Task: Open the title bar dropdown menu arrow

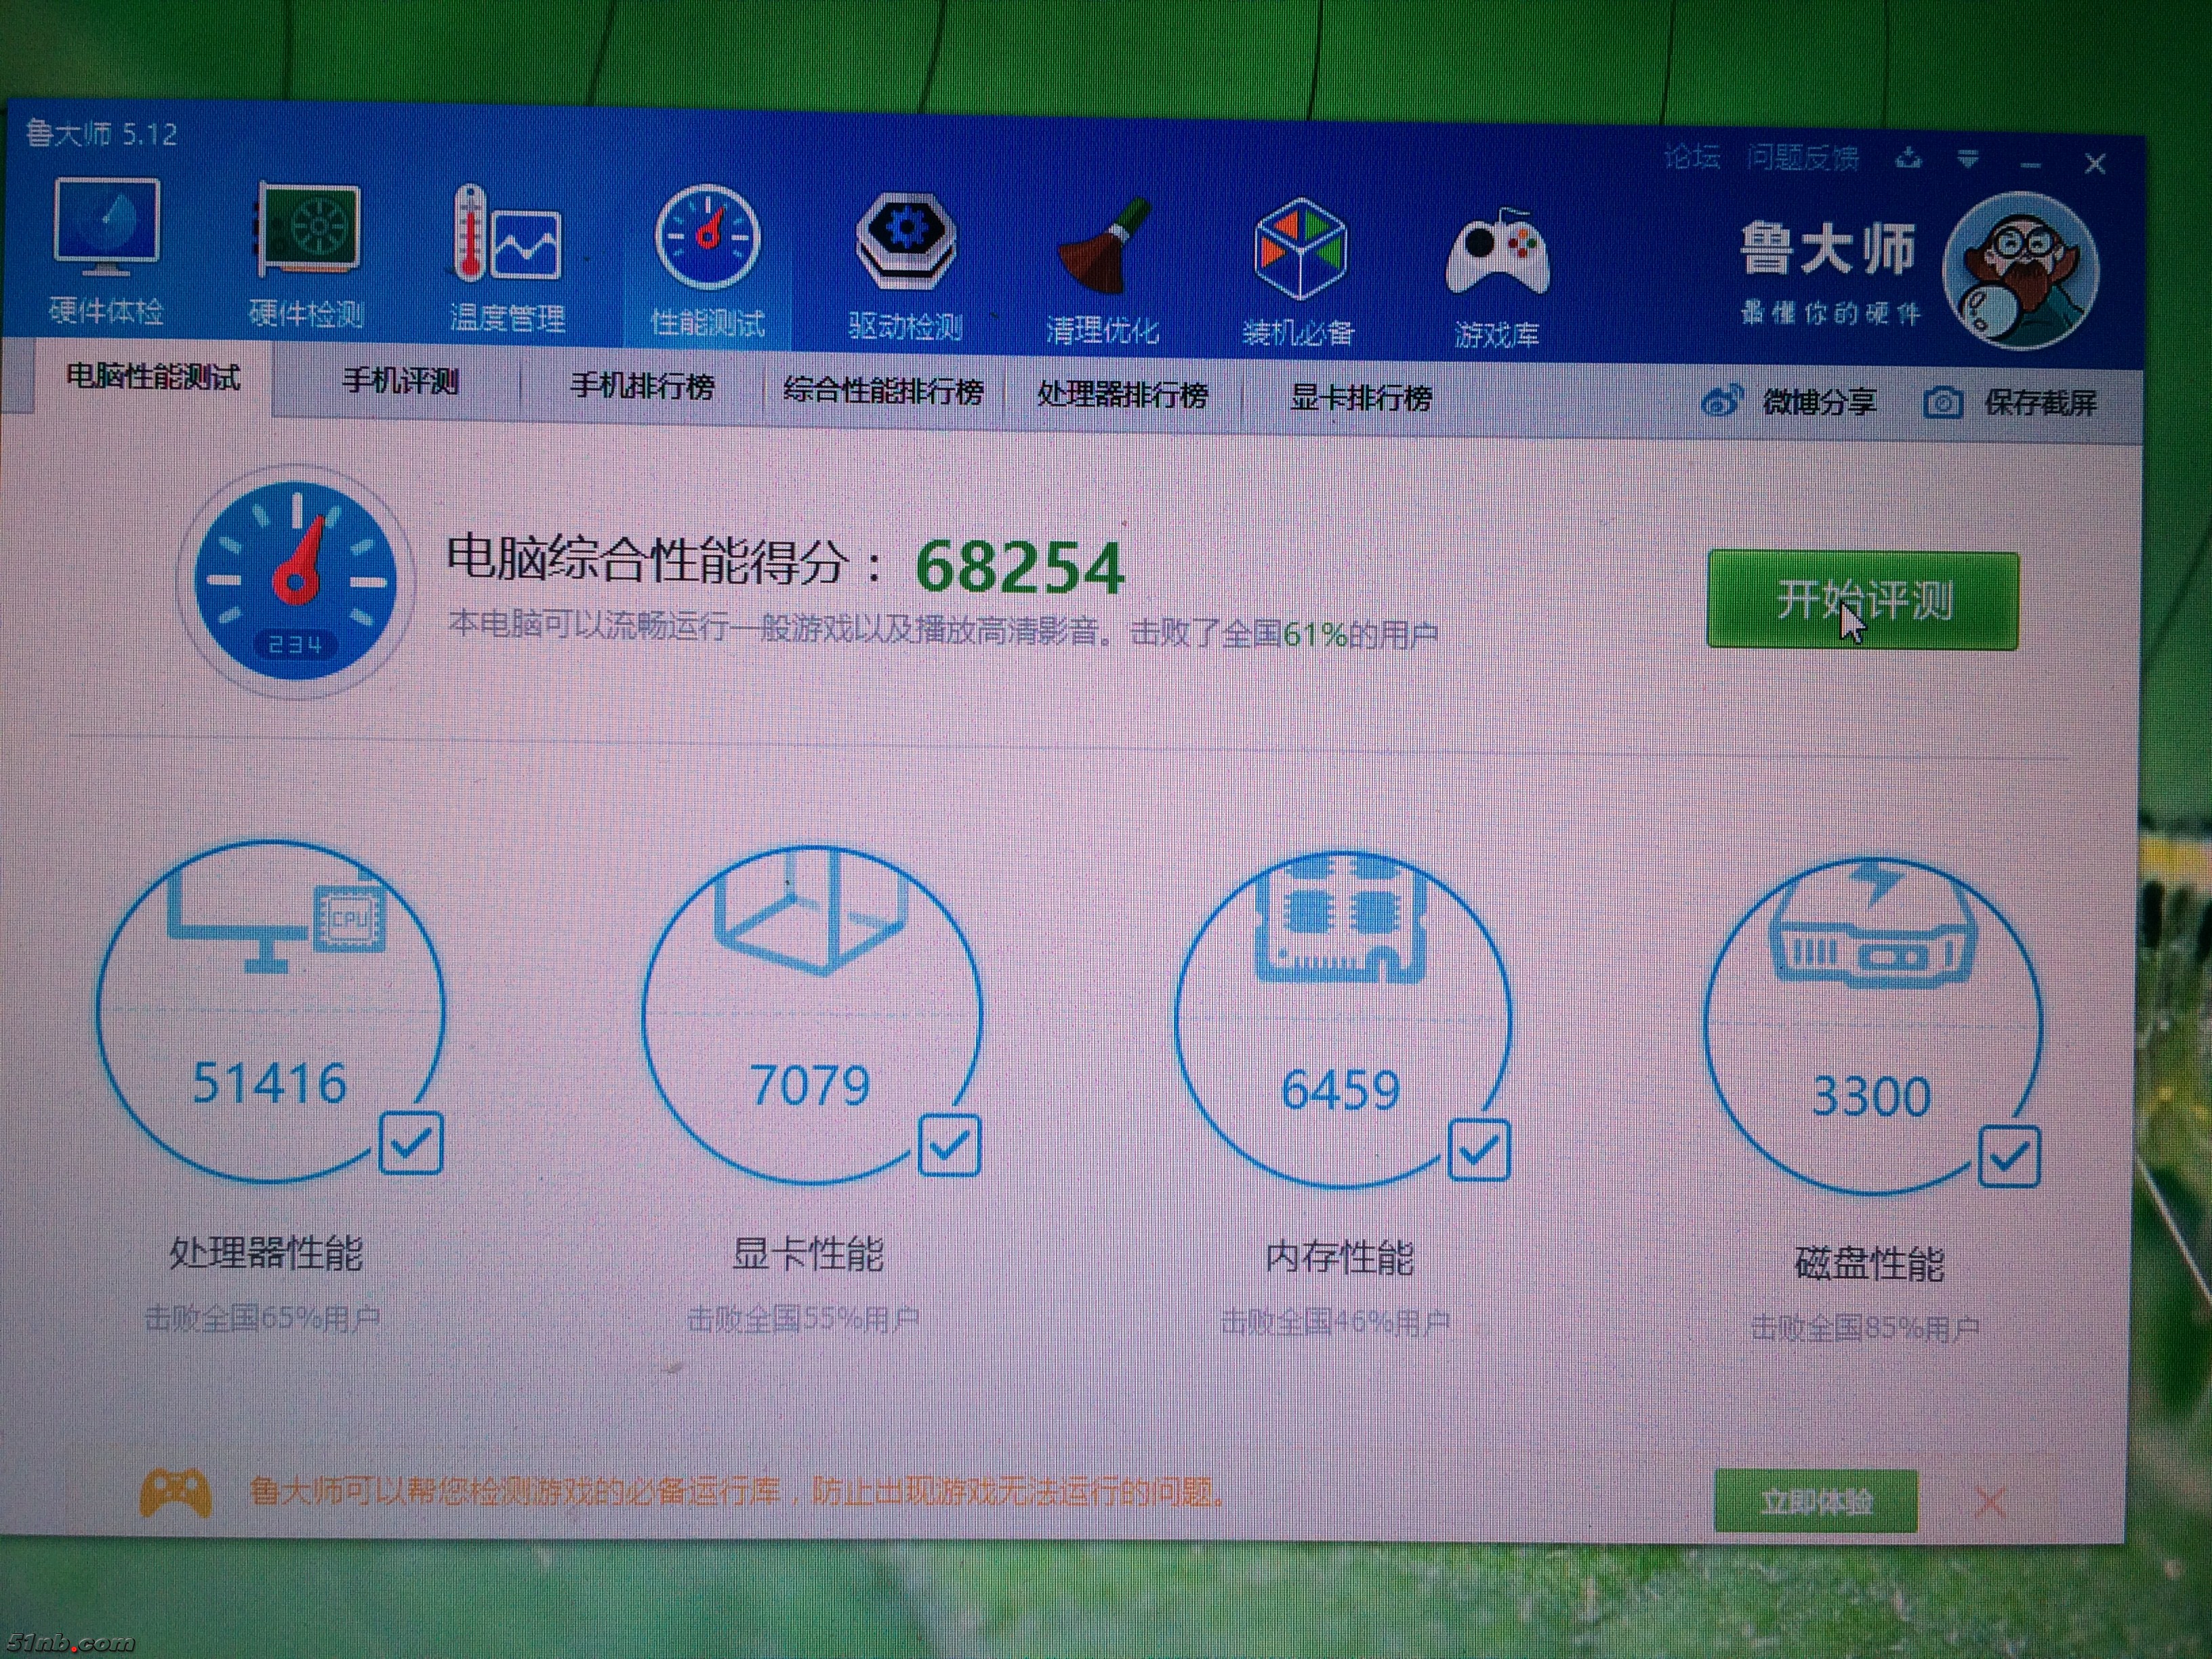Action: (x=1968, y=159)
